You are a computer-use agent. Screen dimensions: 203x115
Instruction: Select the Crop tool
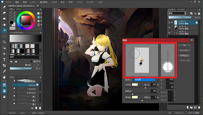(x=4, y=65)
